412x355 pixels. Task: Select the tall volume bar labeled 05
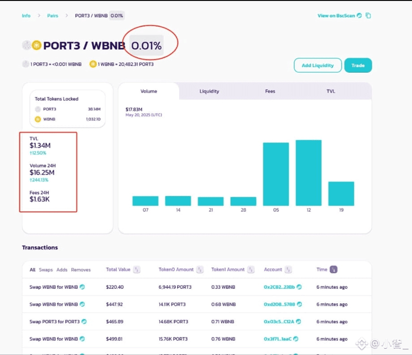coord(276,174)
